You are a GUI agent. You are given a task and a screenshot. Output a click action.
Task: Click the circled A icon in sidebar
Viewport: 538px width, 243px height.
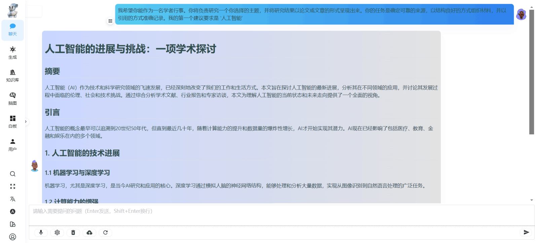(x=13, y=211)
